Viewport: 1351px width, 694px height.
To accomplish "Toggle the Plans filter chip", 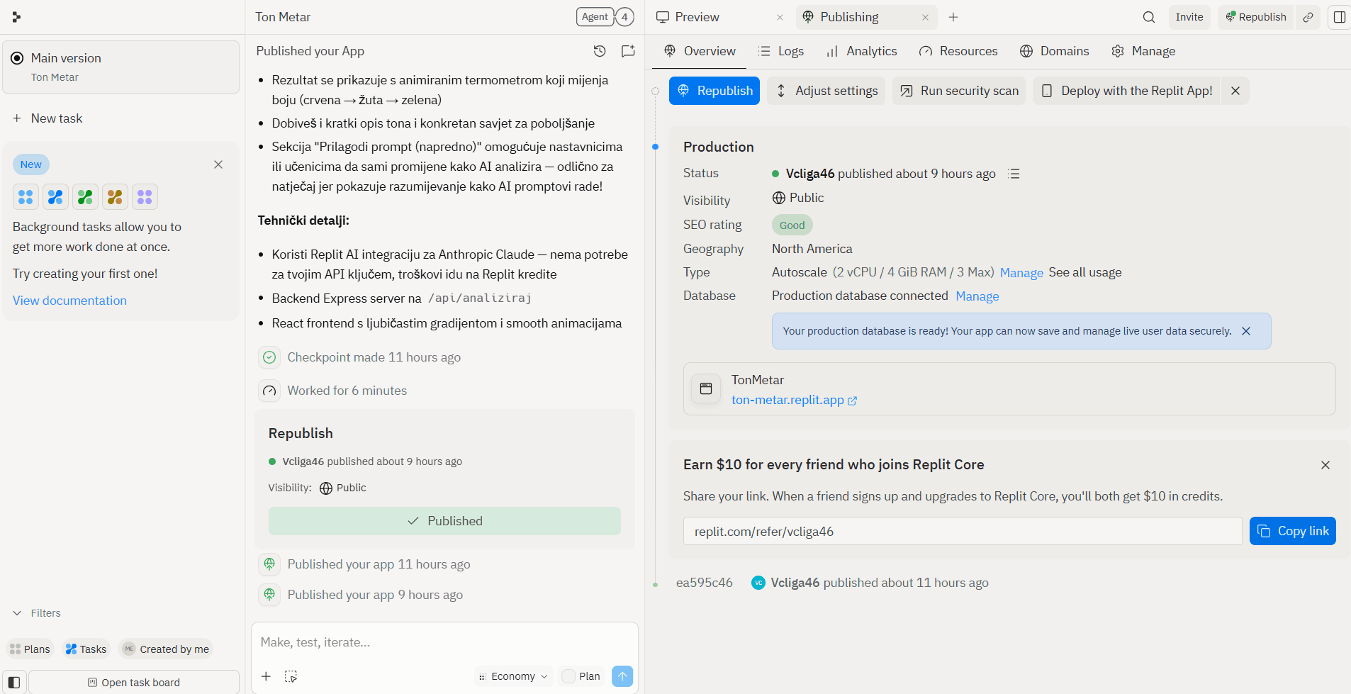I will (x=30, y=649).
